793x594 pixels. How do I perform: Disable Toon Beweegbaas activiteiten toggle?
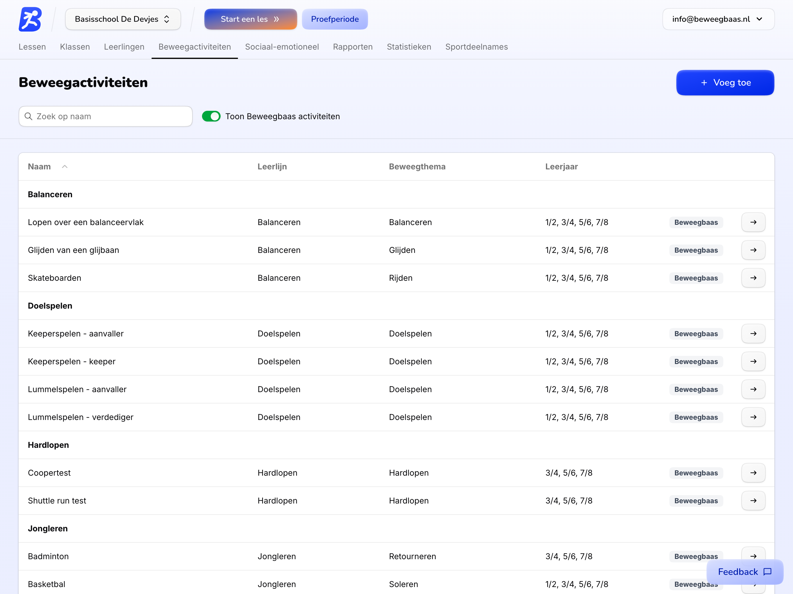click(211, 116)
